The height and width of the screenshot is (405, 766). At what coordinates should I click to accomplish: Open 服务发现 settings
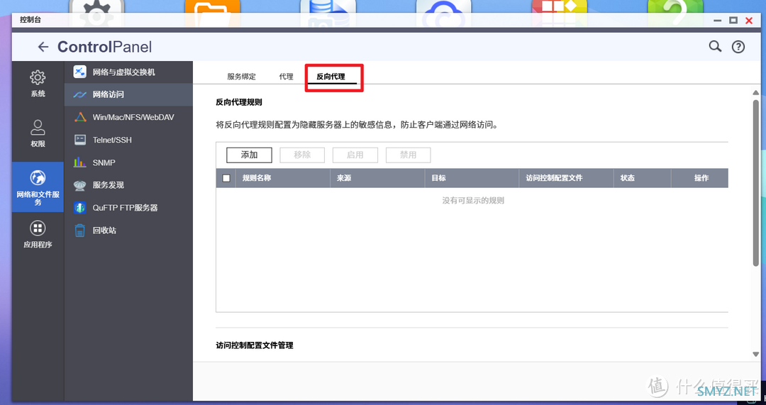[128, 184]
